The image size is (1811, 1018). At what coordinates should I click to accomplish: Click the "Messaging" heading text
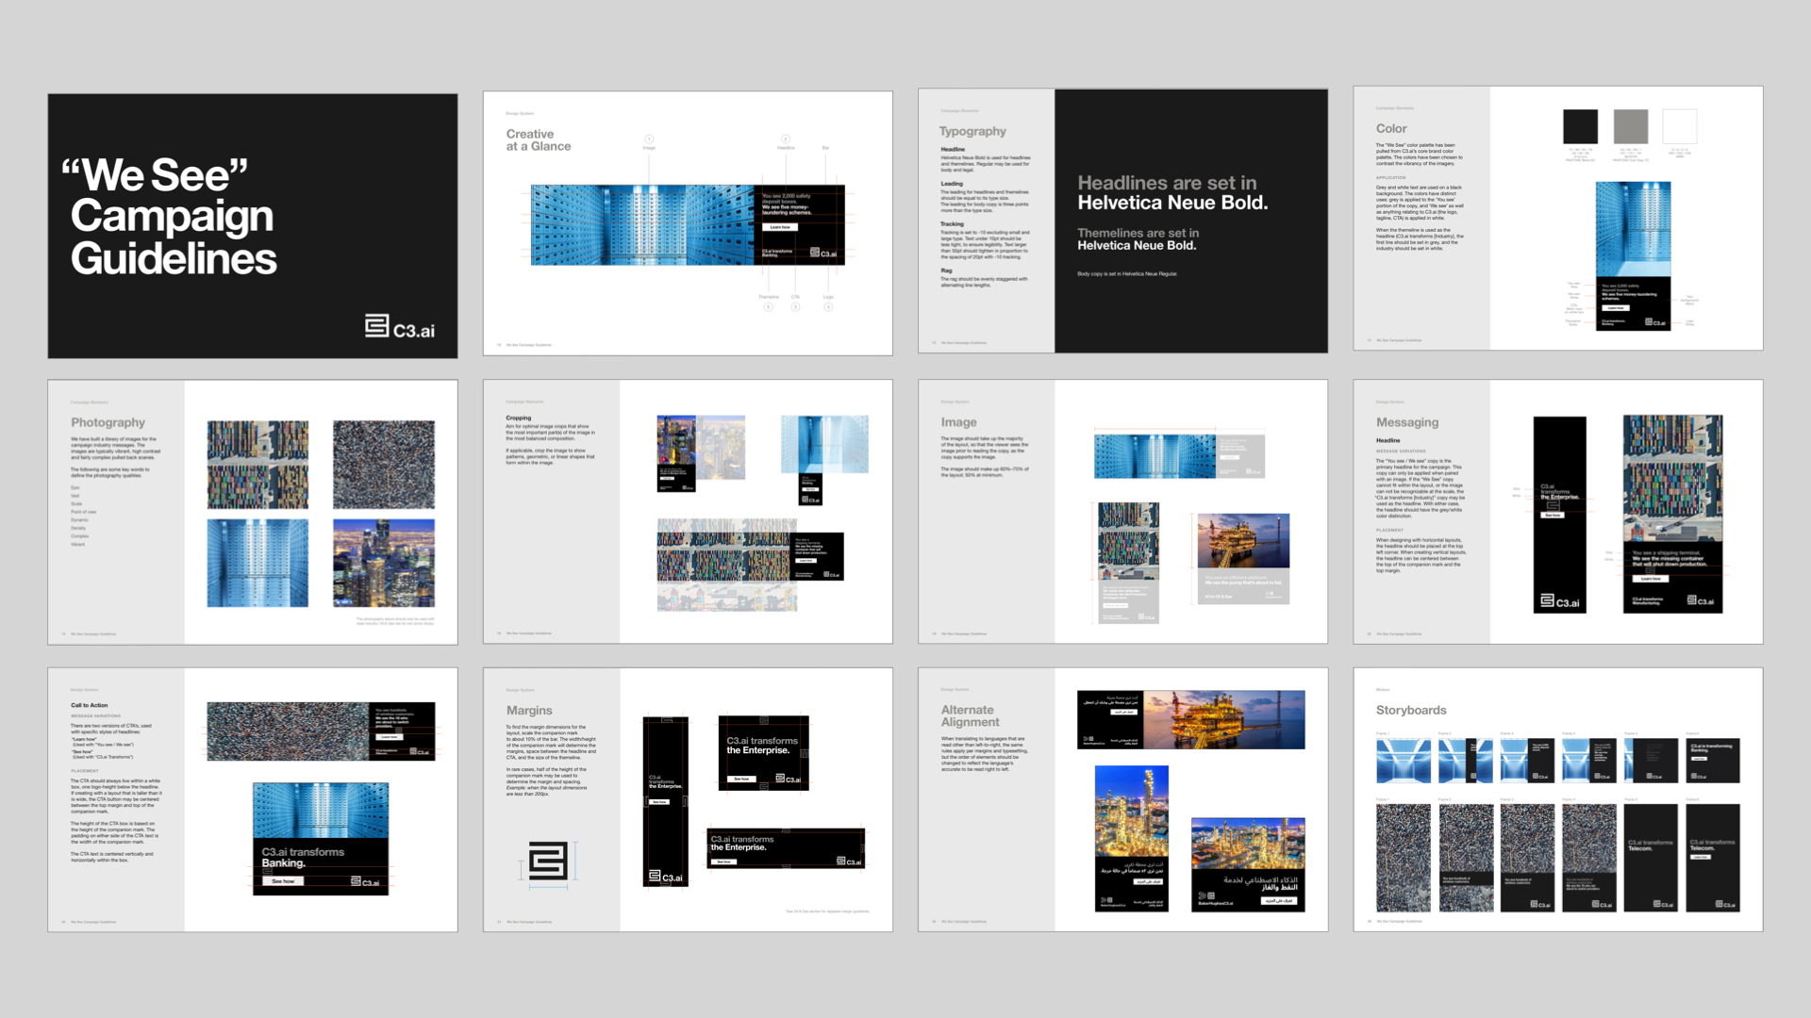click(1407, 422)
